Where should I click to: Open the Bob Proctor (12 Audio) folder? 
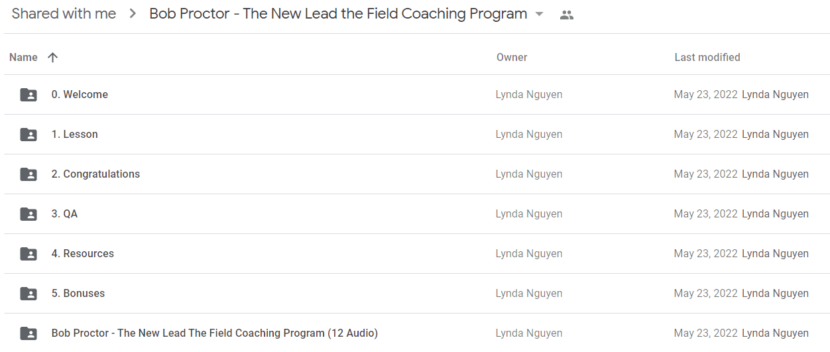(x=215, y=333)
